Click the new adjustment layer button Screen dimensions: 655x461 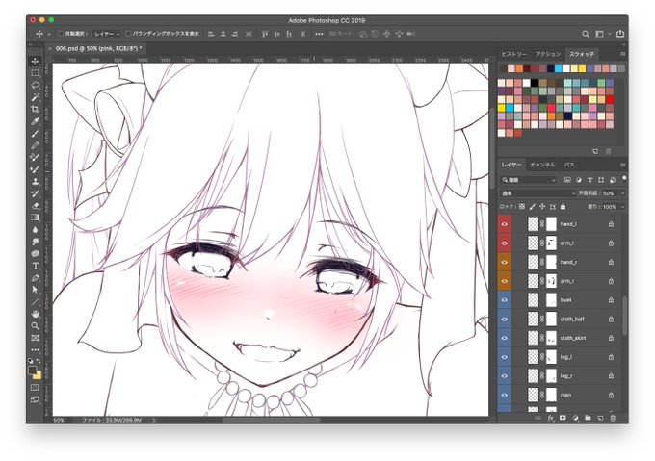click(x=575, y=418)
